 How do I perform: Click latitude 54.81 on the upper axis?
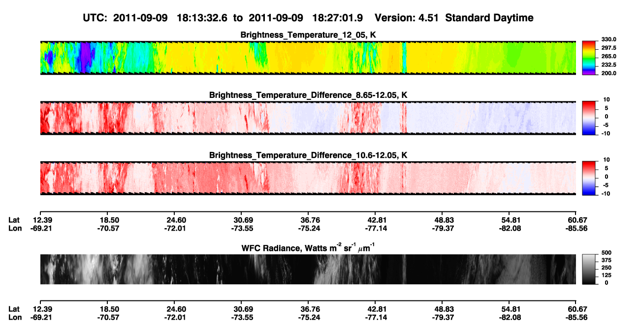coord(511,220)
